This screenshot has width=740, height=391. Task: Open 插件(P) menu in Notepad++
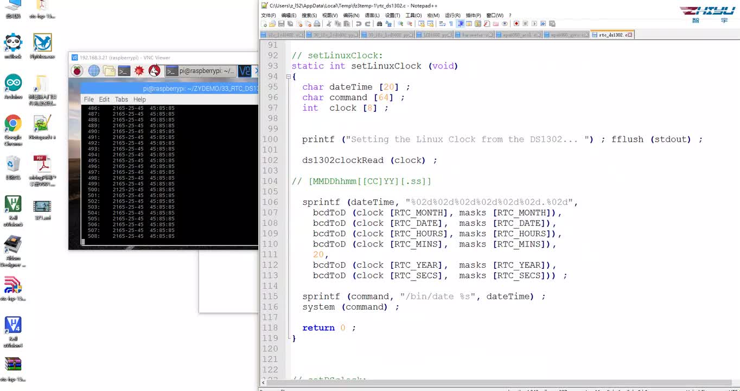point(474,15)
